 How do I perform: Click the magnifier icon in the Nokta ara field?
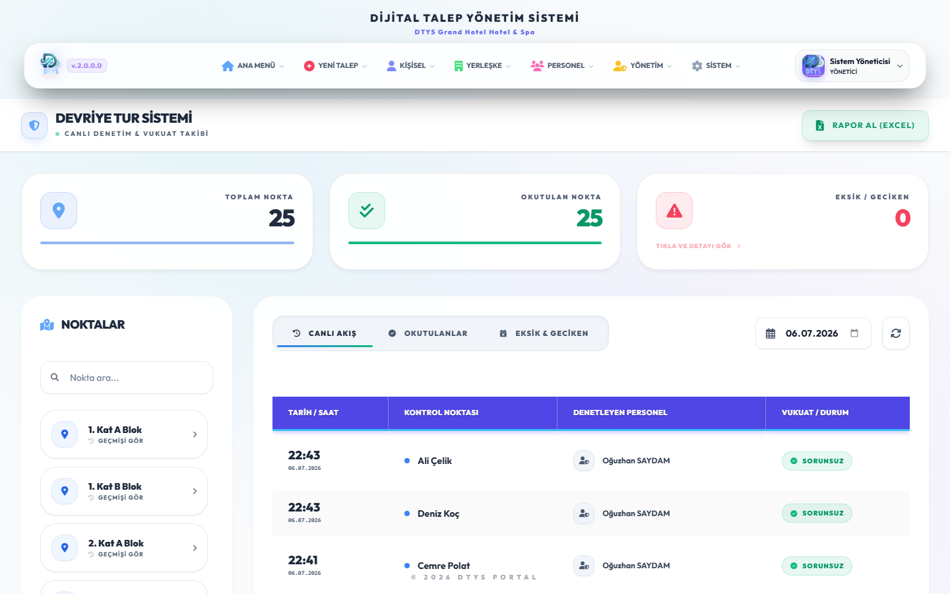(x=55, y=378)
